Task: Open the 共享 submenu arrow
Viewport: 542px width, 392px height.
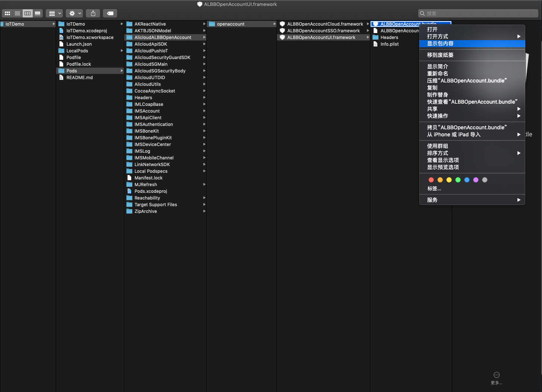Action: point(519,109)
